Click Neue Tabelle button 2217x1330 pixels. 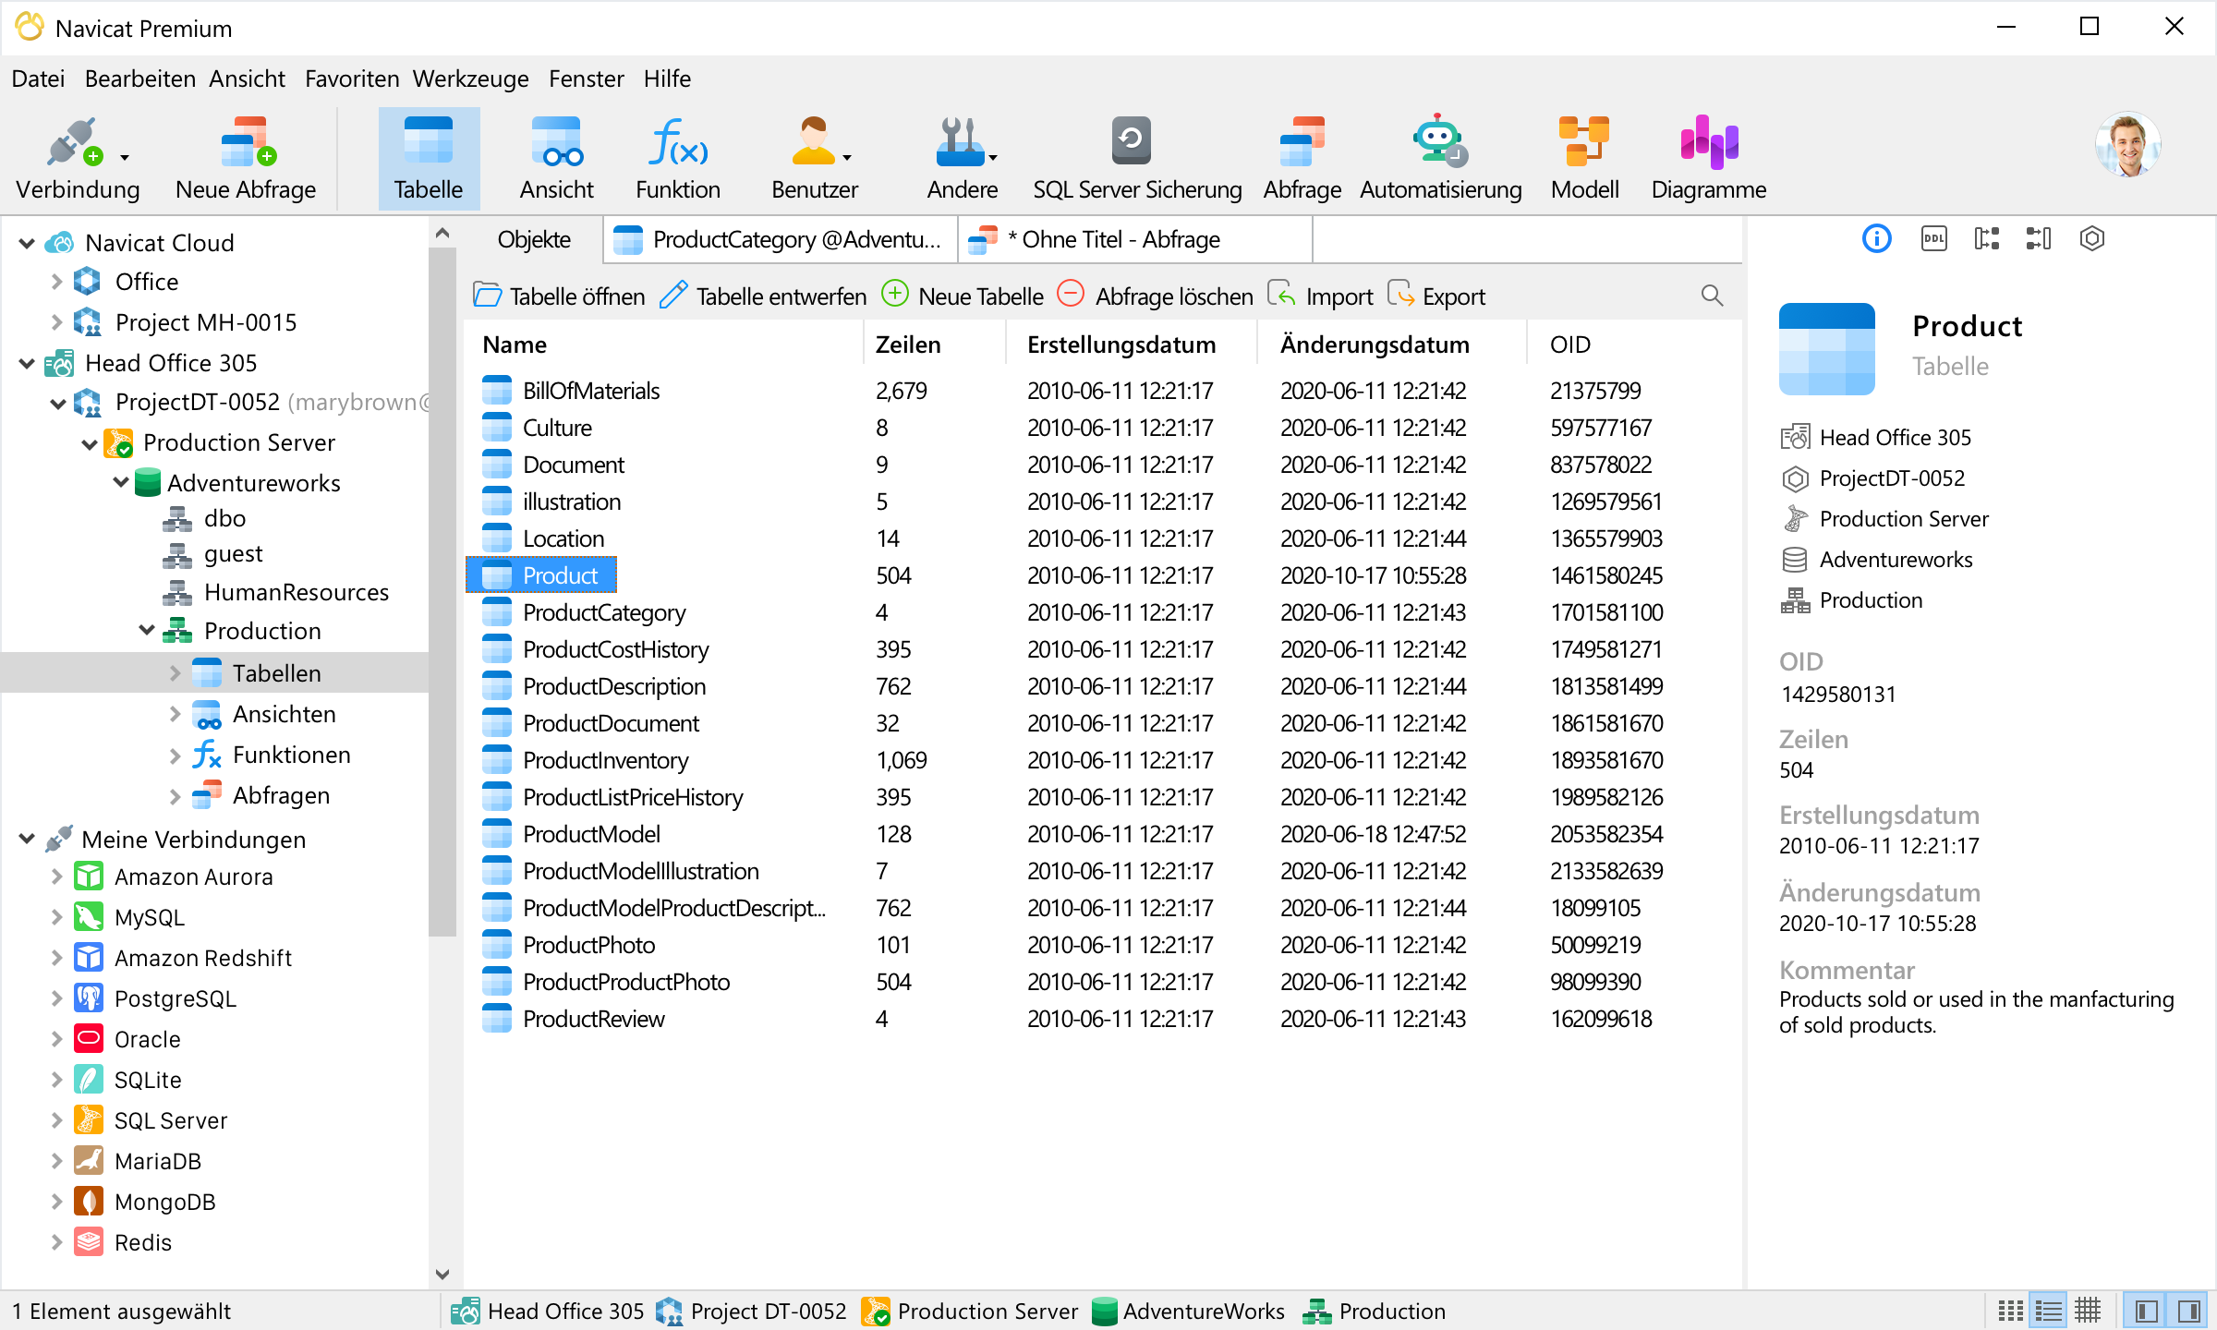(963, 296)
